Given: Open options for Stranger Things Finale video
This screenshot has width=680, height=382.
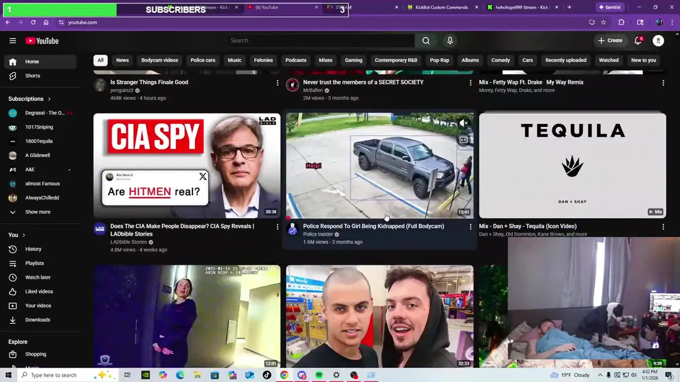Looking at the screenshot, I should [x=277, y=83].
